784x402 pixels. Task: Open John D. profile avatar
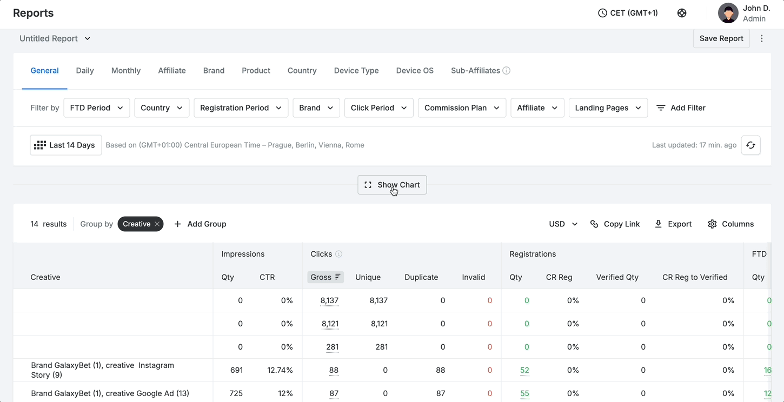(x=728, y=13)
